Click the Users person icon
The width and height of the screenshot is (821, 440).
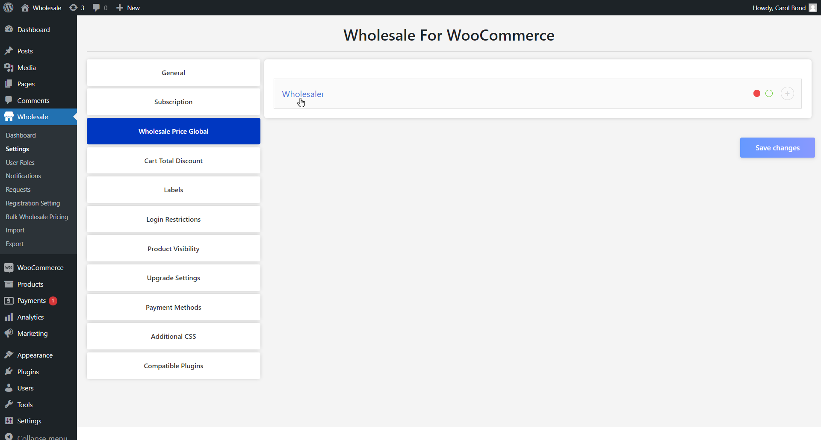pos(9,388)
